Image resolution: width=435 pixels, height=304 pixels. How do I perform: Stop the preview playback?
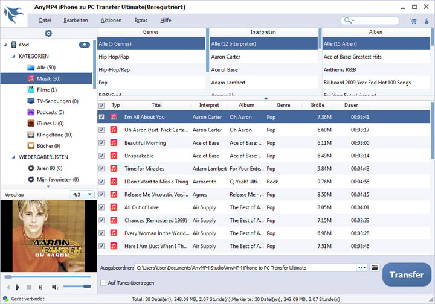coord(29,287)
